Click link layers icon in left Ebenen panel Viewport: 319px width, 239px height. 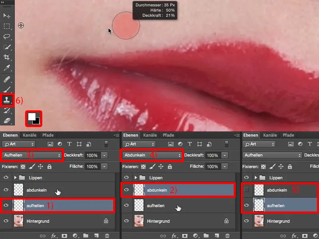[43, 236]
